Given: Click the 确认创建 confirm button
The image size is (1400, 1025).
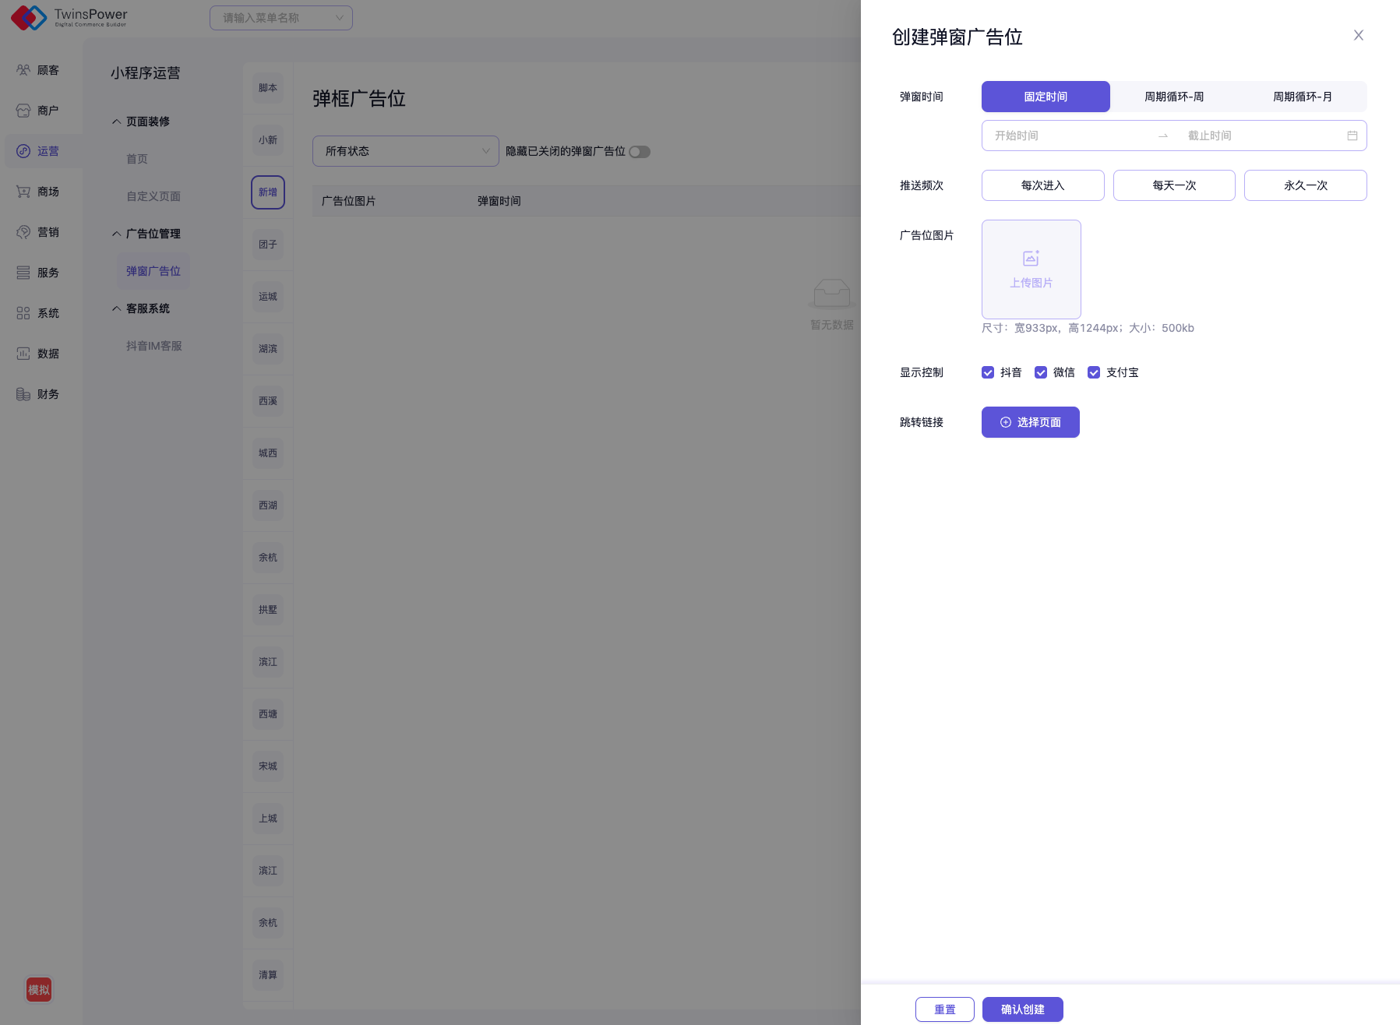Looking at the screenshot, I should point(1022,1009).
